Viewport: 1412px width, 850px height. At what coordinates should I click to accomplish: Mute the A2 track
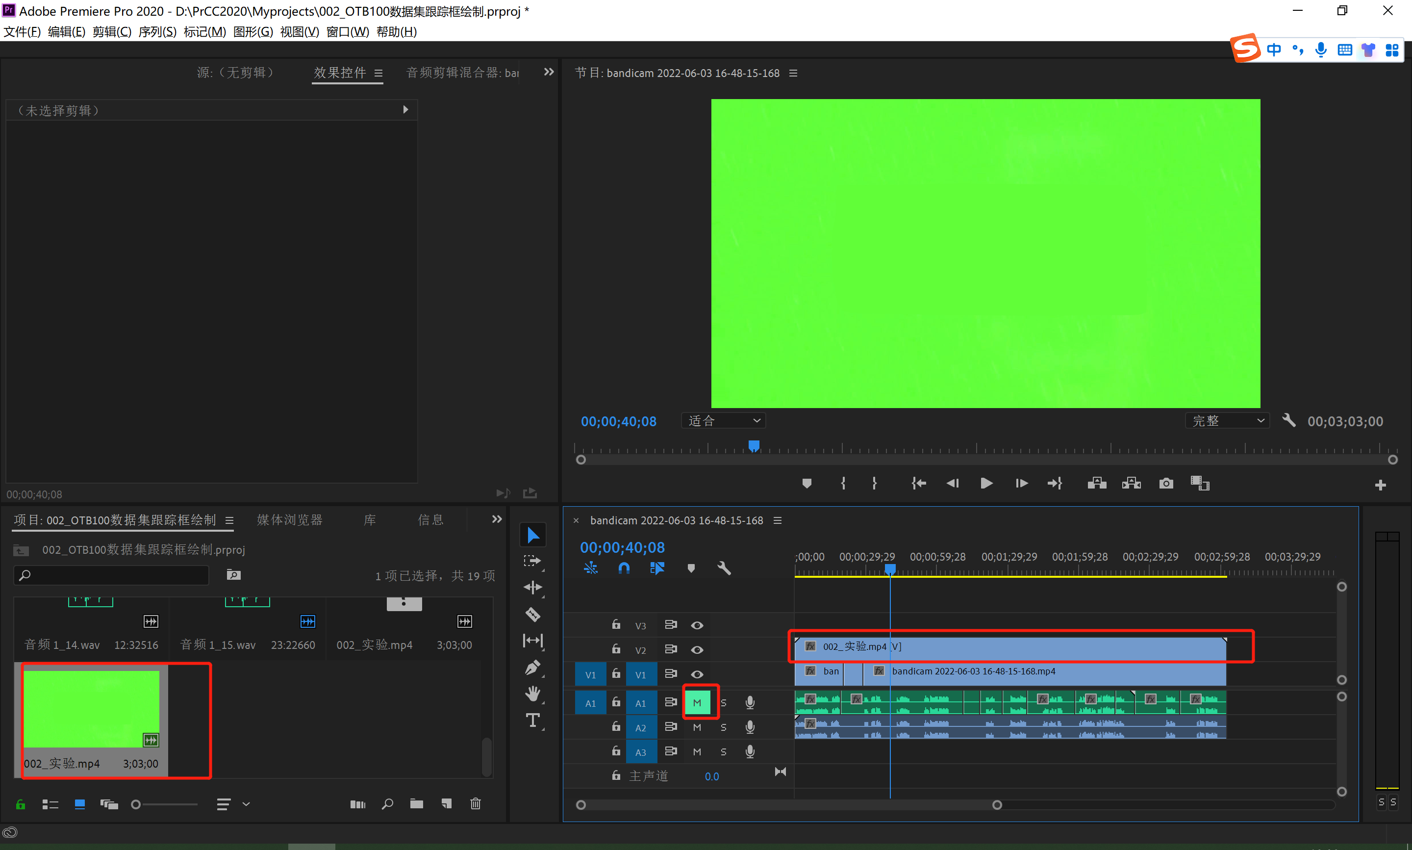pyautogui.click(x=697, y=727)
